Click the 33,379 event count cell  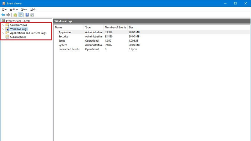click(x=109, y=32)
